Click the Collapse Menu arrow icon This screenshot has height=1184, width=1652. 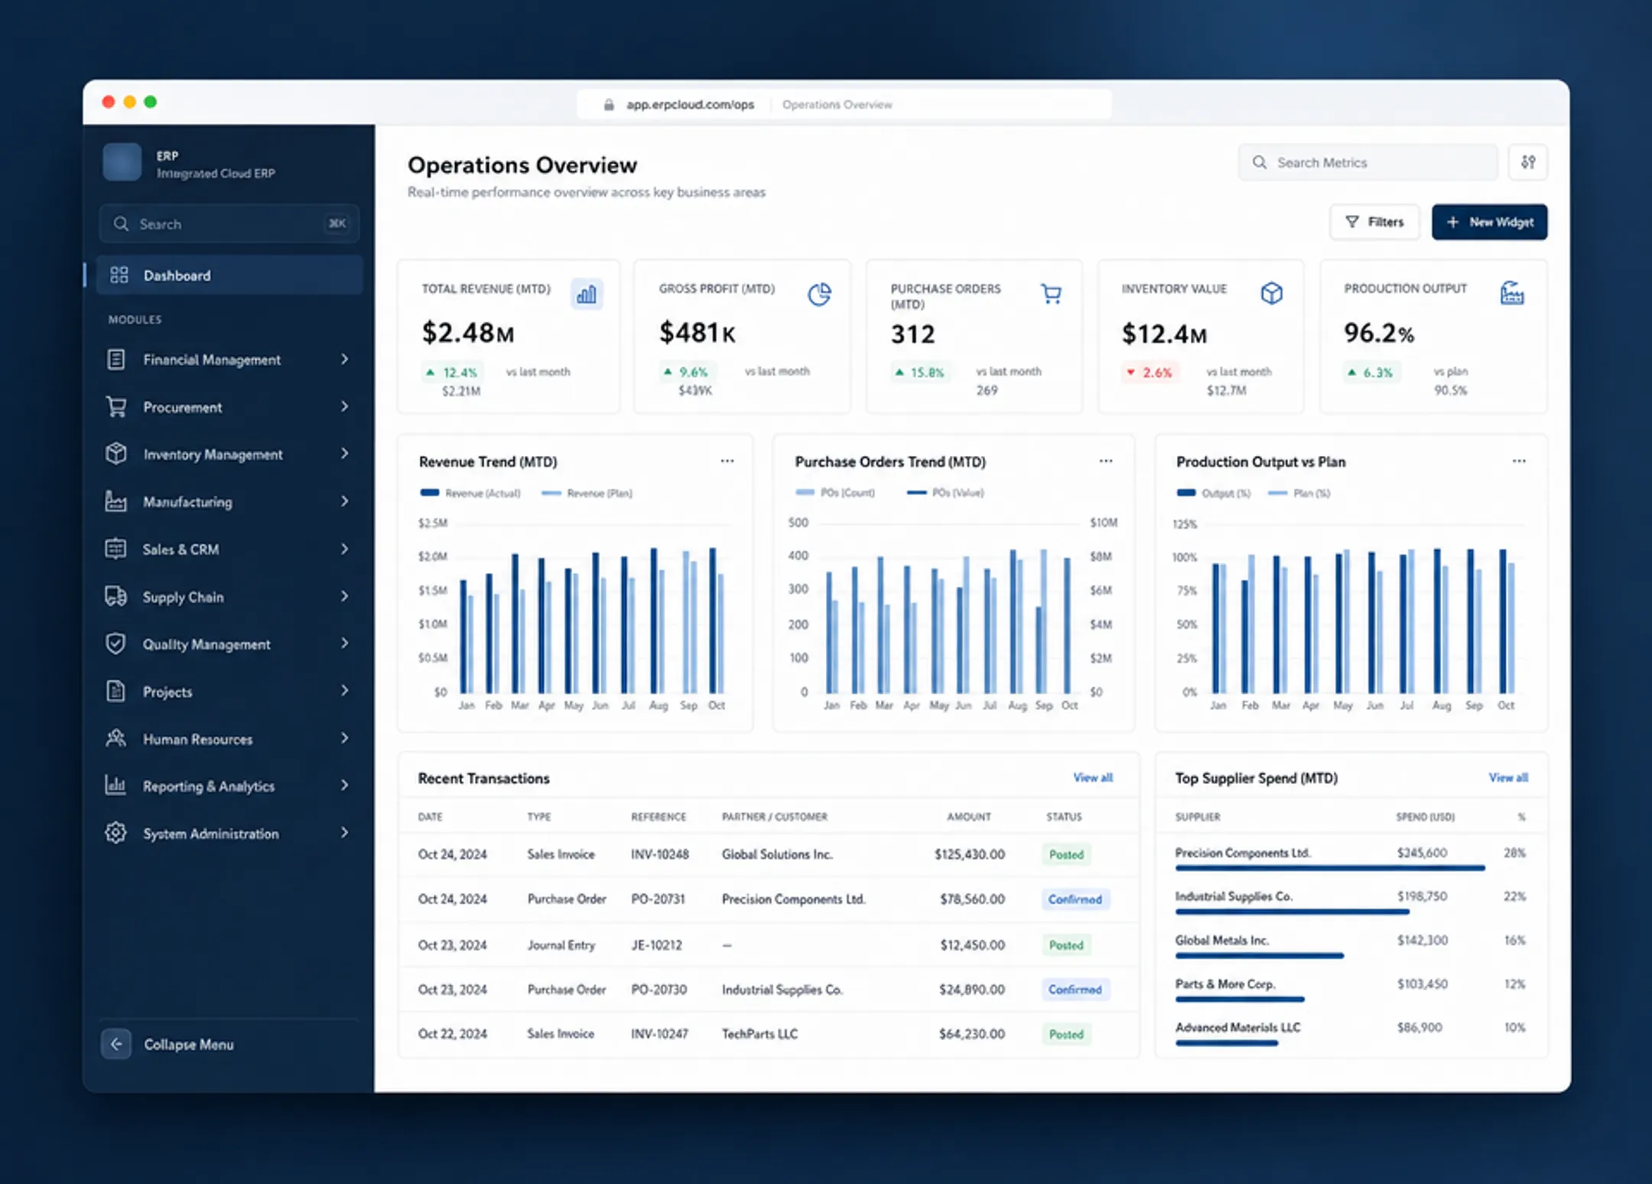pyautogui.click(x=116, y=1044)
